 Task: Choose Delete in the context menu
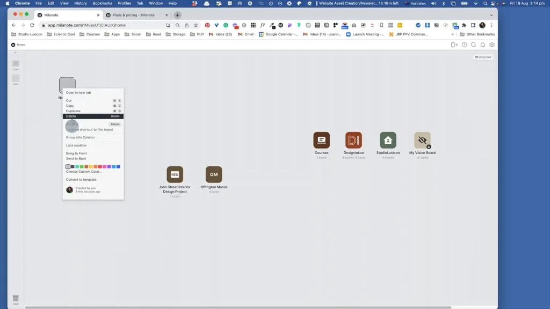click(x=93, y=116)
